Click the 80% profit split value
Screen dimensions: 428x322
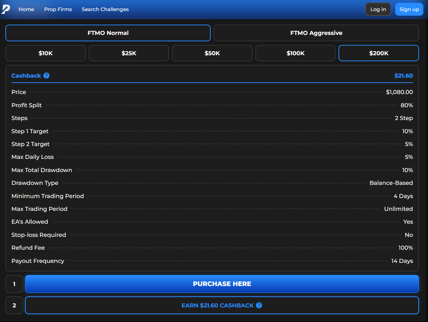(407, 105)
